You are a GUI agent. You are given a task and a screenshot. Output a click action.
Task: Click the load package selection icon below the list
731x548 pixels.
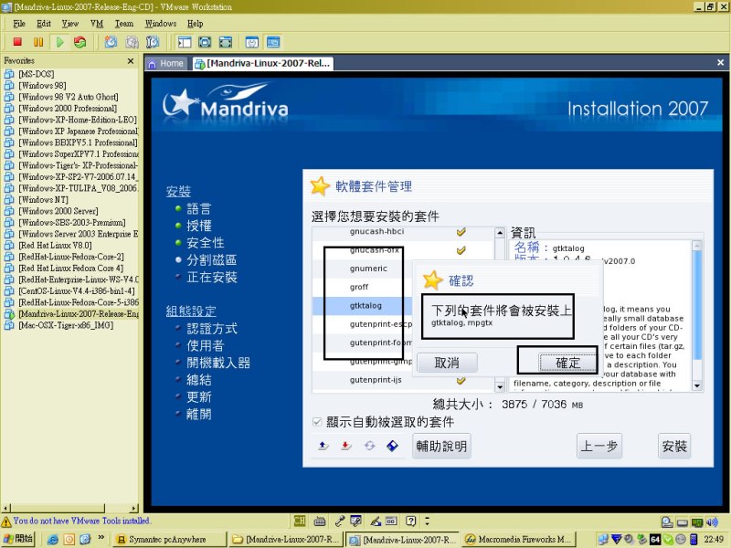tap(323, 446)
